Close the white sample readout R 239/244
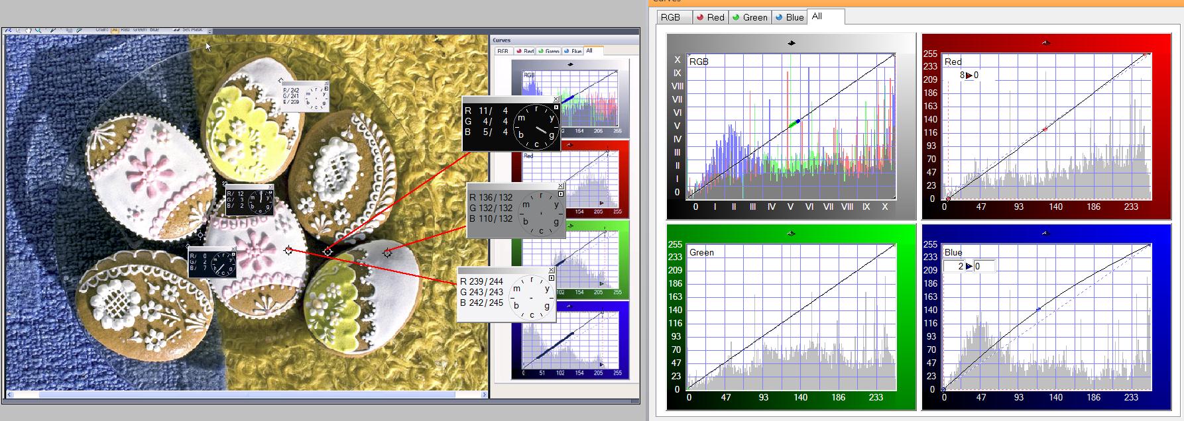This screenshot has height=421, width=1184. click(552, 270)
